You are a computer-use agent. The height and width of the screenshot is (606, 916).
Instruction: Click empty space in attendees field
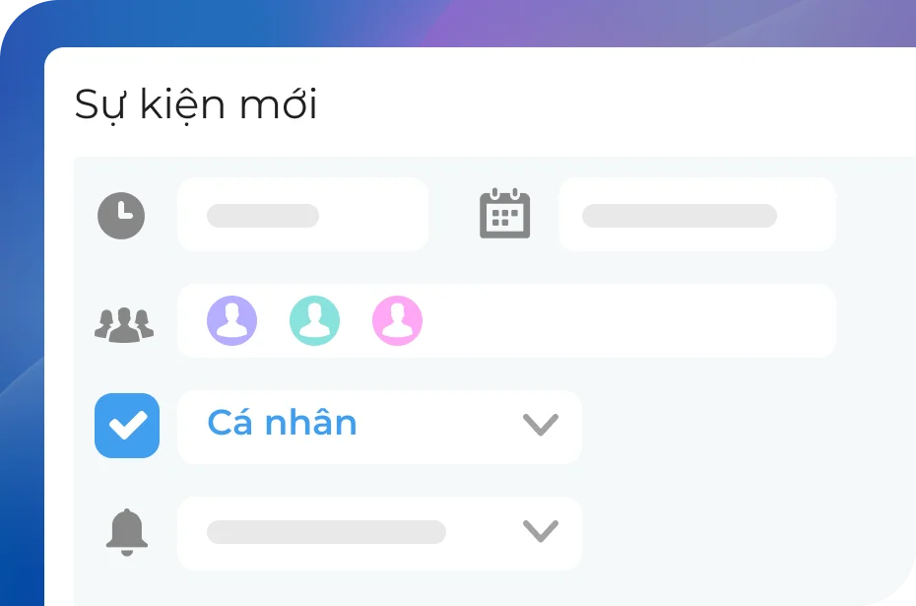(630, 320)
